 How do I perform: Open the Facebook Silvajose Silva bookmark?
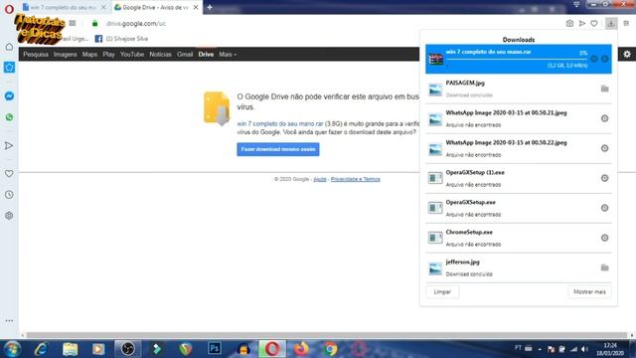tap(121, 39)
